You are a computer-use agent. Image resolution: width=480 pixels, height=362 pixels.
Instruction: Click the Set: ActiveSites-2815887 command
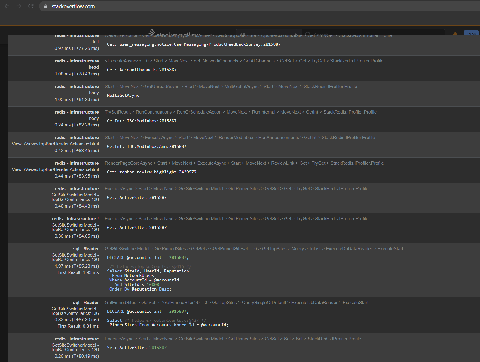pyautogui.click(x=137, y=348)
